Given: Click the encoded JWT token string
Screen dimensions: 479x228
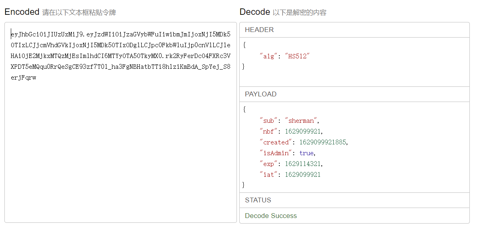Looking at the screenshot, I should click(x=120, y=56).
